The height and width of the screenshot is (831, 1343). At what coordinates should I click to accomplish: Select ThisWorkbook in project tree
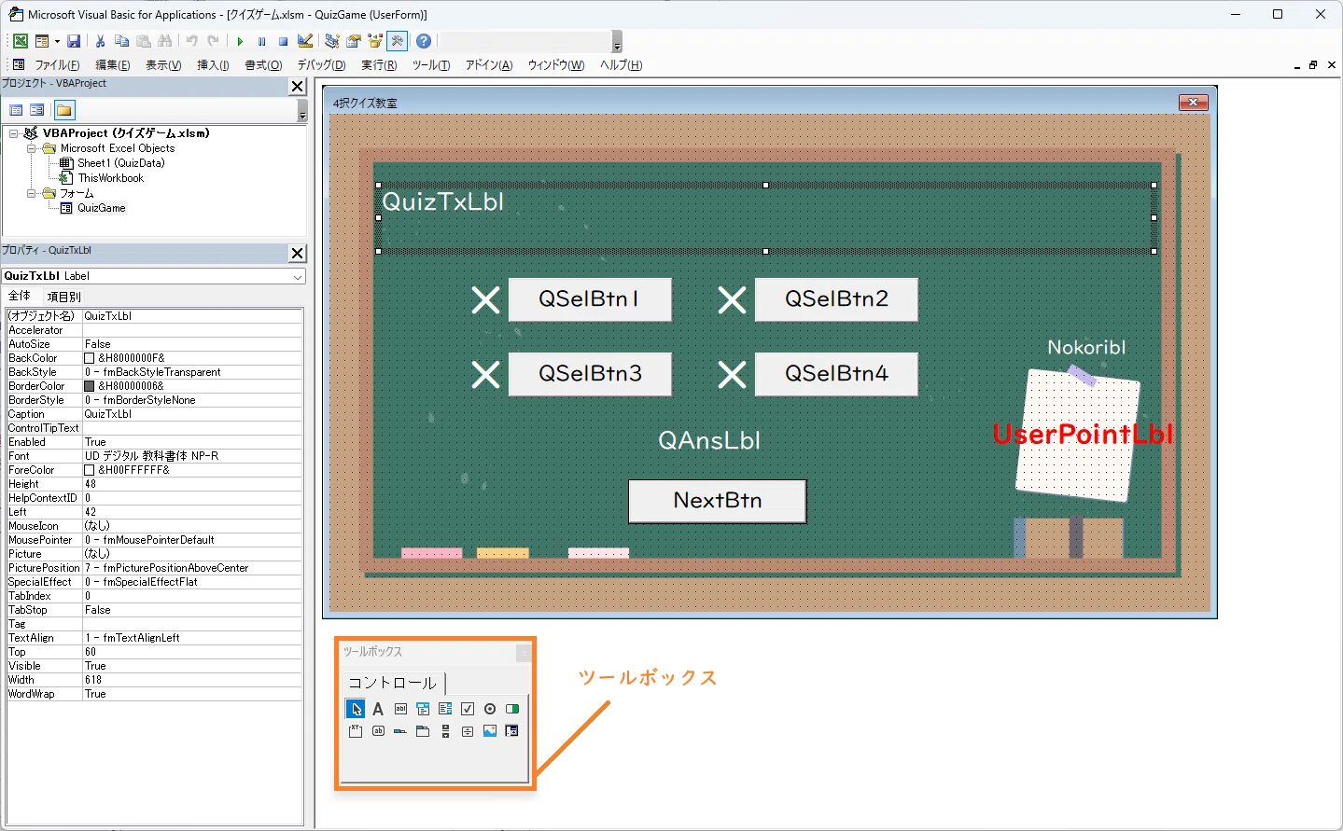pos(110,178)
